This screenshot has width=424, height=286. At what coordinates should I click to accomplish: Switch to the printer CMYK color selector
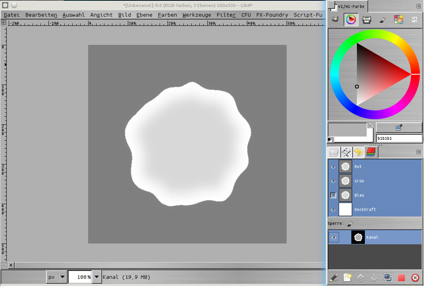(366, 20)
